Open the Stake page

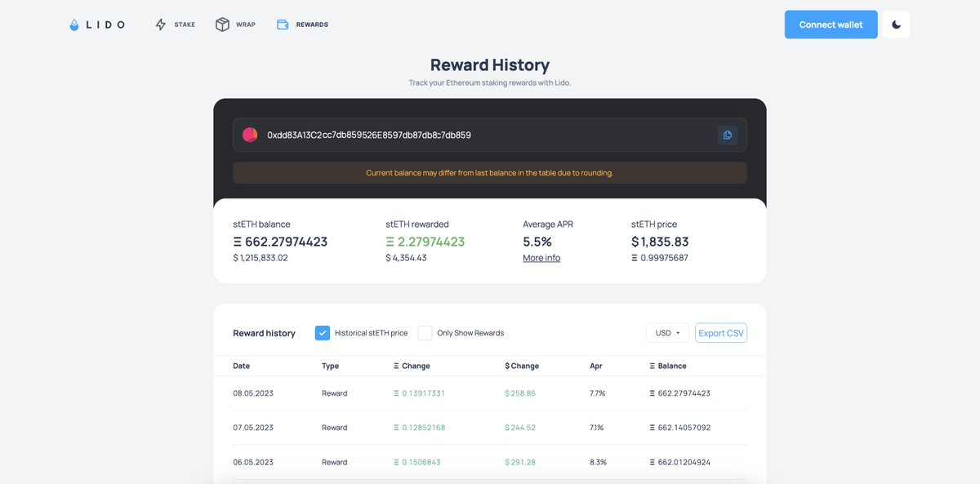click(x=175, y=24)
